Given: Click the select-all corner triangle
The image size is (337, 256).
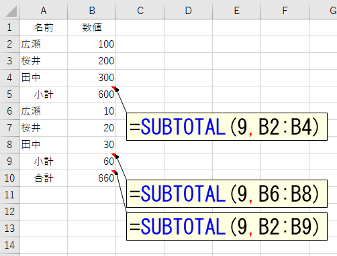Looking at the screenshot, I should (11, 11).
